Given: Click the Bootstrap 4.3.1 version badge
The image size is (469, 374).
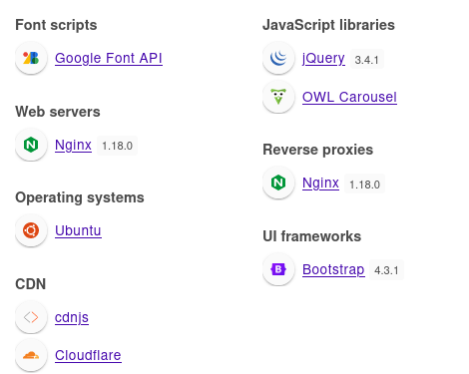Looking at the screenshot, I should tap(386, 270).
